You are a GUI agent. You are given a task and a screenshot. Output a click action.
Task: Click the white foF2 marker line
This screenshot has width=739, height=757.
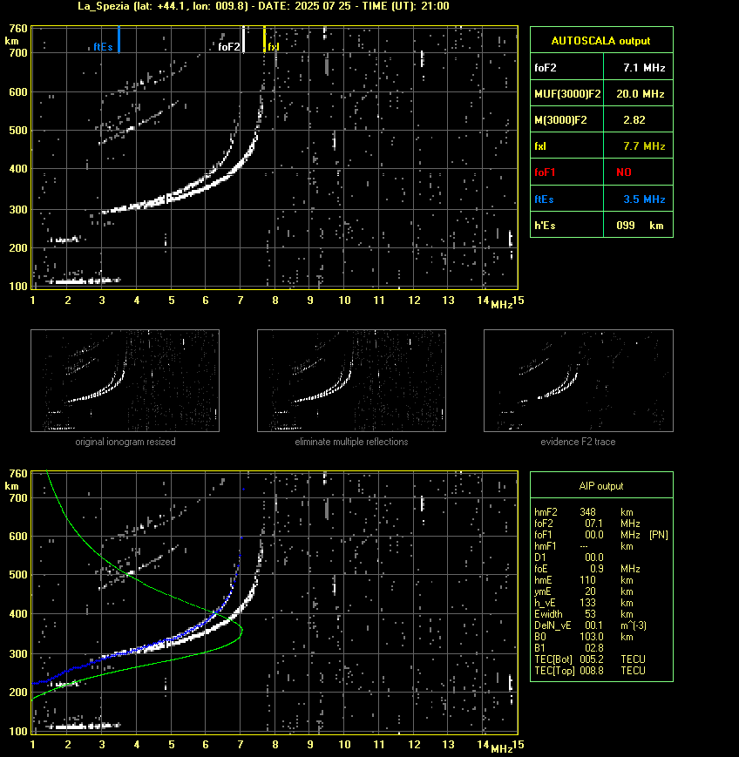pyautogui.click(x=243, y=39)
